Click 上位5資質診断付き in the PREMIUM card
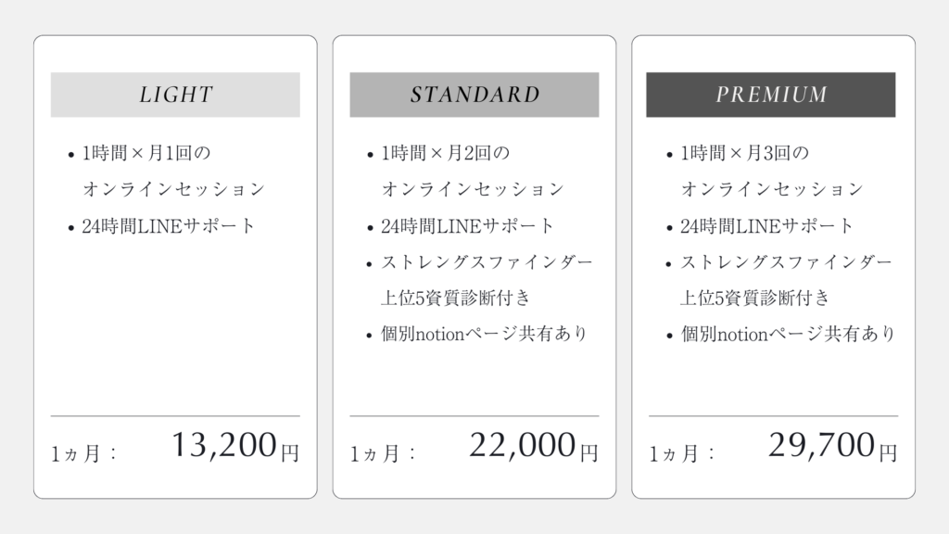 (754, 299)
